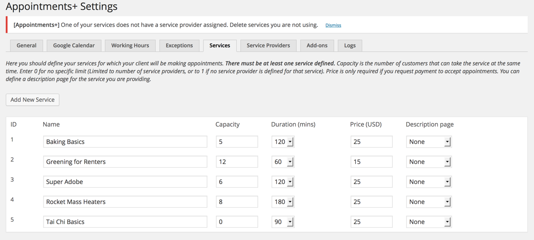Open the Add-ons tab
The width and height of the screenshot is (534, 240).
point(317,45)
